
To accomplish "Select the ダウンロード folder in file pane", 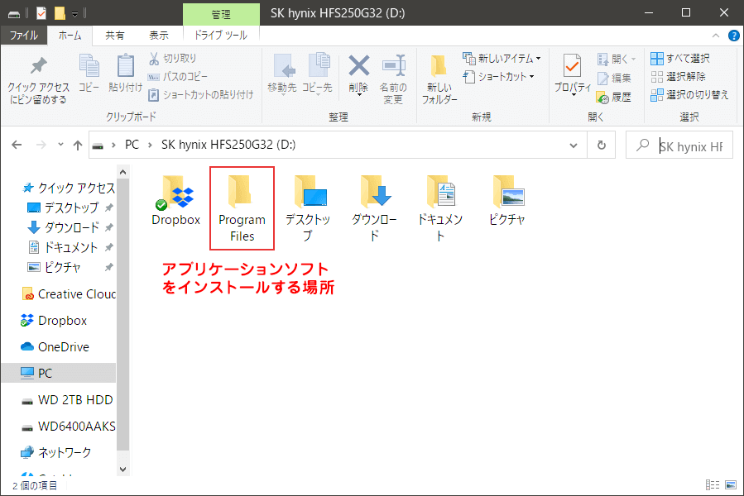I will (x=374, y=208).
